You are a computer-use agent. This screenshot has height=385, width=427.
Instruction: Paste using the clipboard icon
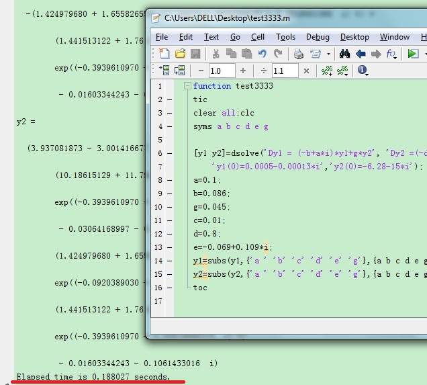pyautogui.click(x=246, y=54)
